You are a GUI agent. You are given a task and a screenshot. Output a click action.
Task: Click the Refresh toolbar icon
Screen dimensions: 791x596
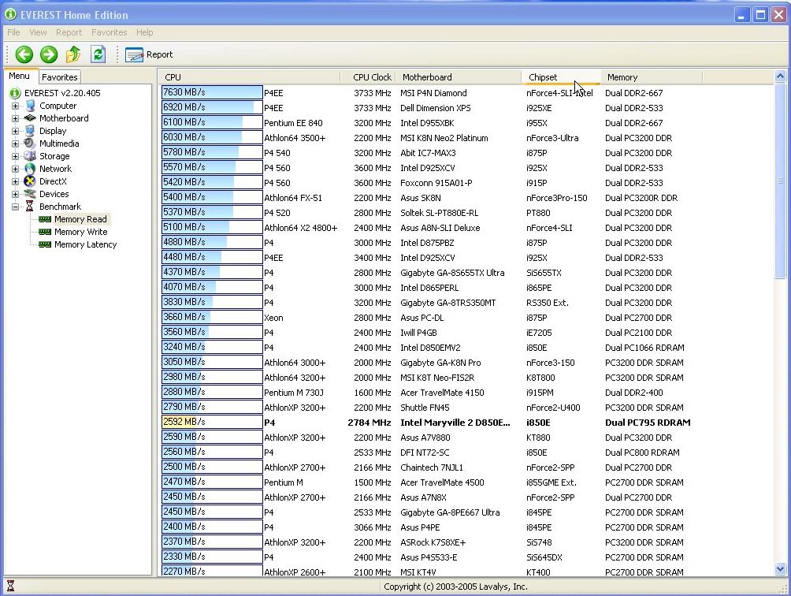[x=98, y=54]
